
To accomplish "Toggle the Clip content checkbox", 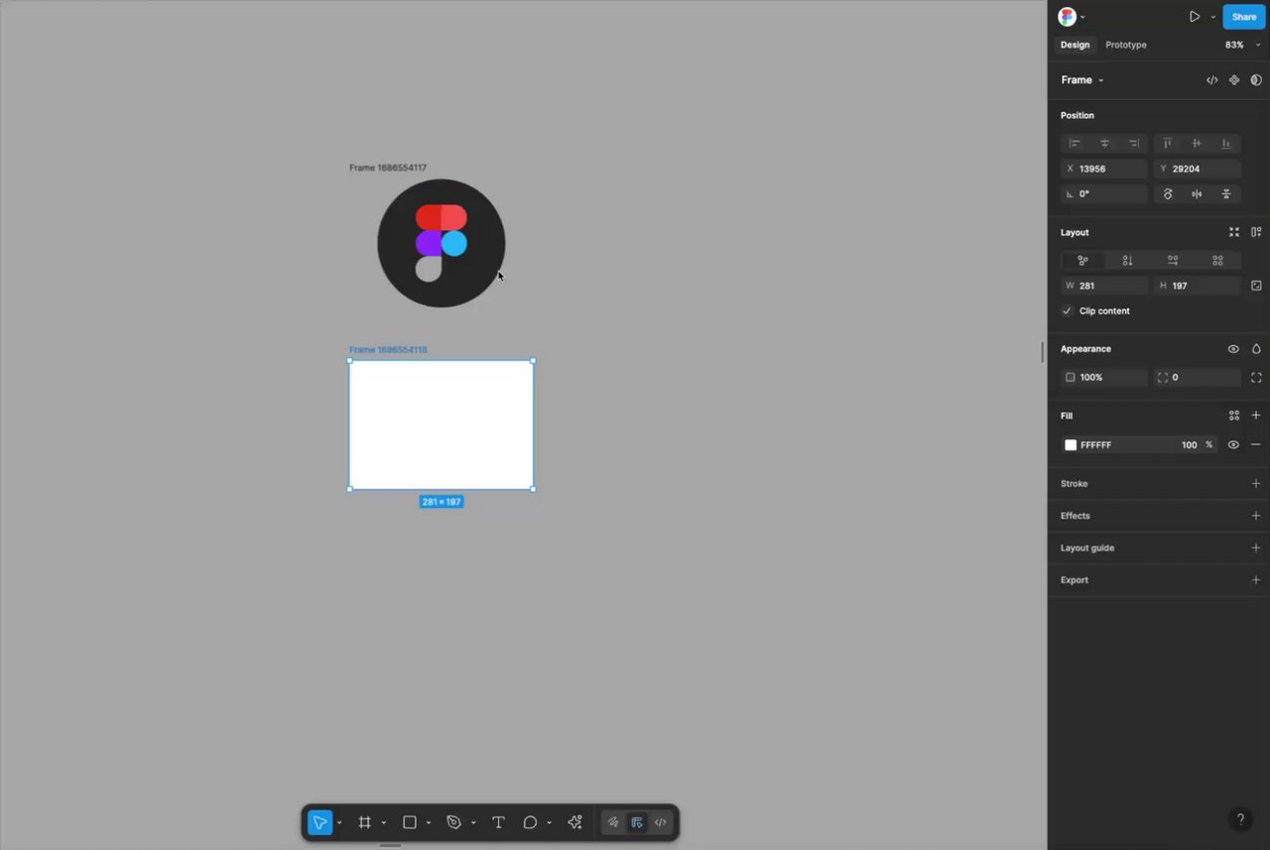I will (x=1068, y=311).
